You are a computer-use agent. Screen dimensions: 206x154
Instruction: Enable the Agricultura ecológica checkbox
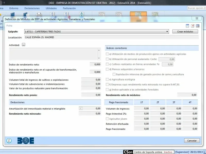click(107, 79)
